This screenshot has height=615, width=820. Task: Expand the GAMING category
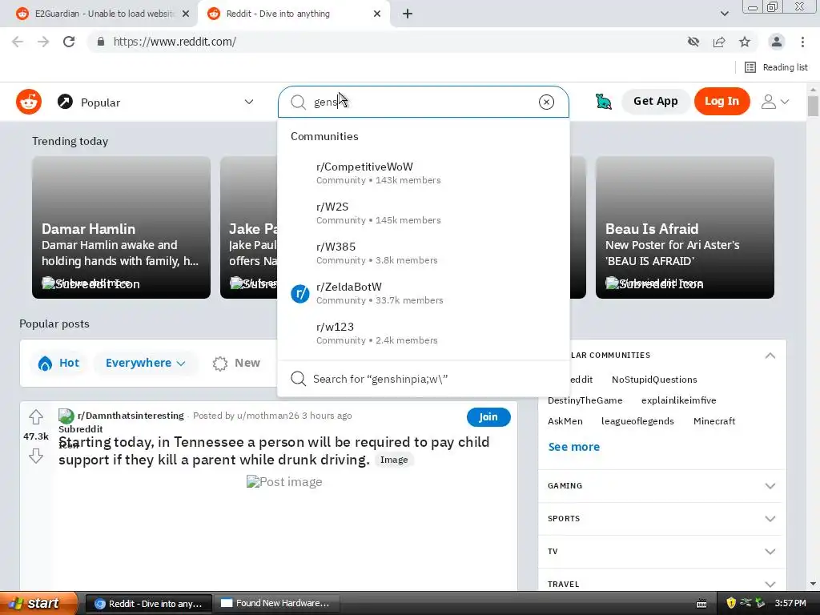point(661,486)
